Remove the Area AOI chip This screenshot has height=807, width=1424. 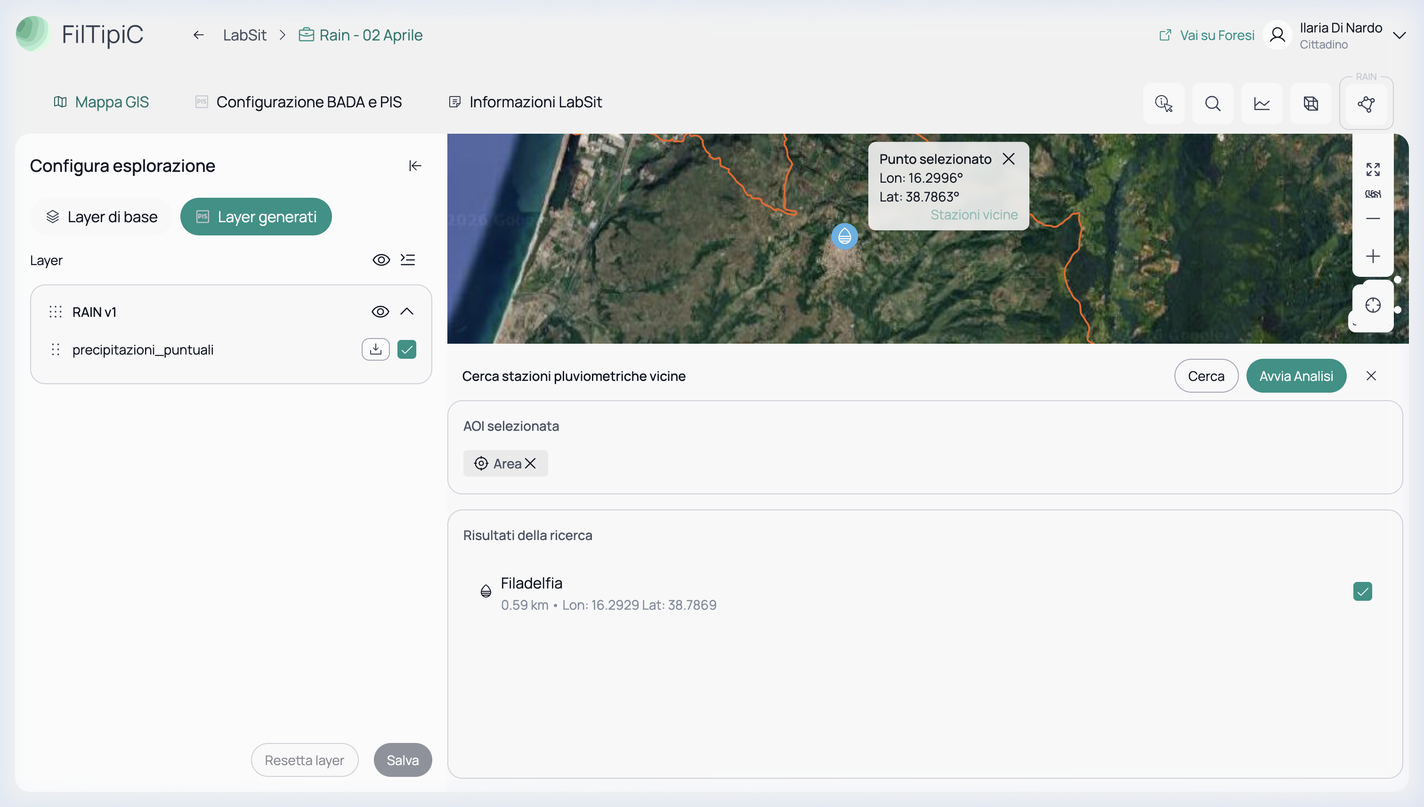(x=530, y=463)
